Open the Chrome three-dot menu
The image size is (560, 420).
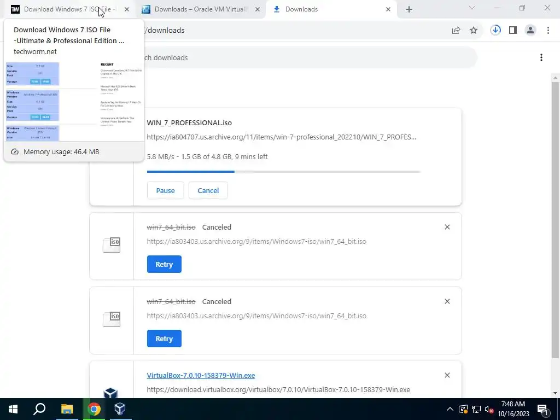[x=548, y=31]
